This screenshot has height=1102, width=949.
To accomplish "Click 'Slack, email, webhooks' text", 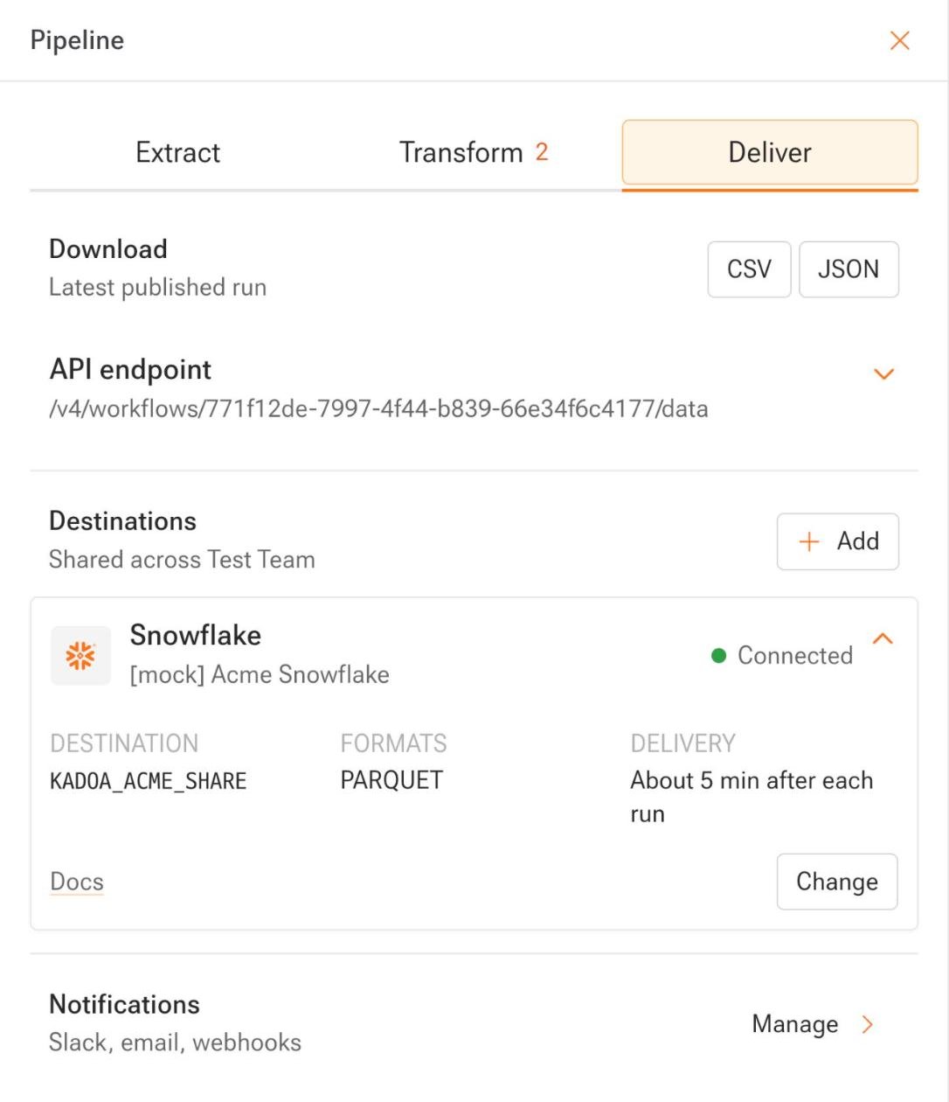I will coord(175,1043).
